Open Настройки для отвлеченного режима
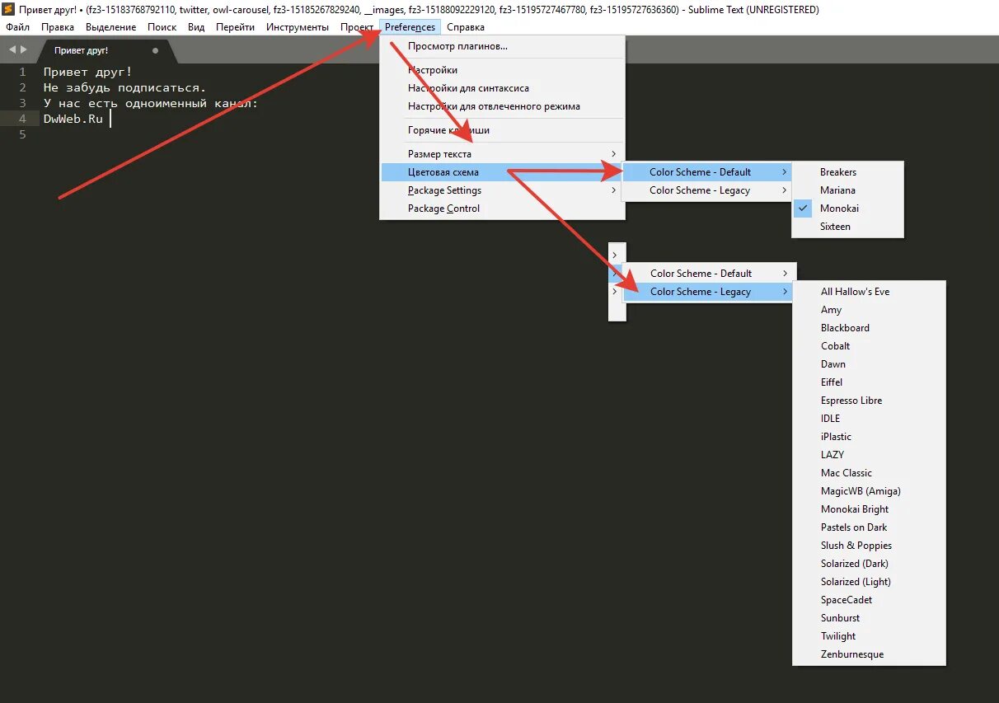Image resolution: width=999 pixels, height=703 pixels. pyautogui.click(x=502, y=106)
